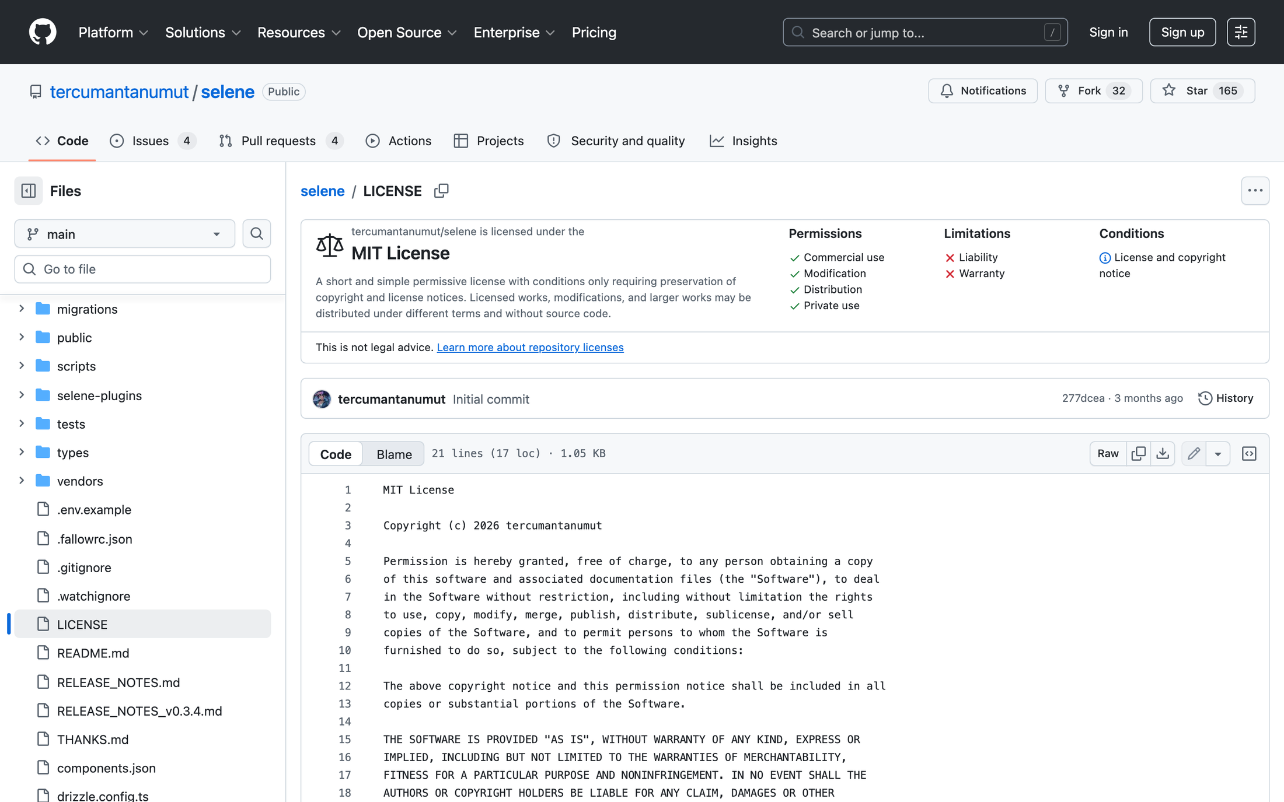The height and width of the screenshot is (802, 1284).
Task: Expand the tests folder
Action: 22,423
